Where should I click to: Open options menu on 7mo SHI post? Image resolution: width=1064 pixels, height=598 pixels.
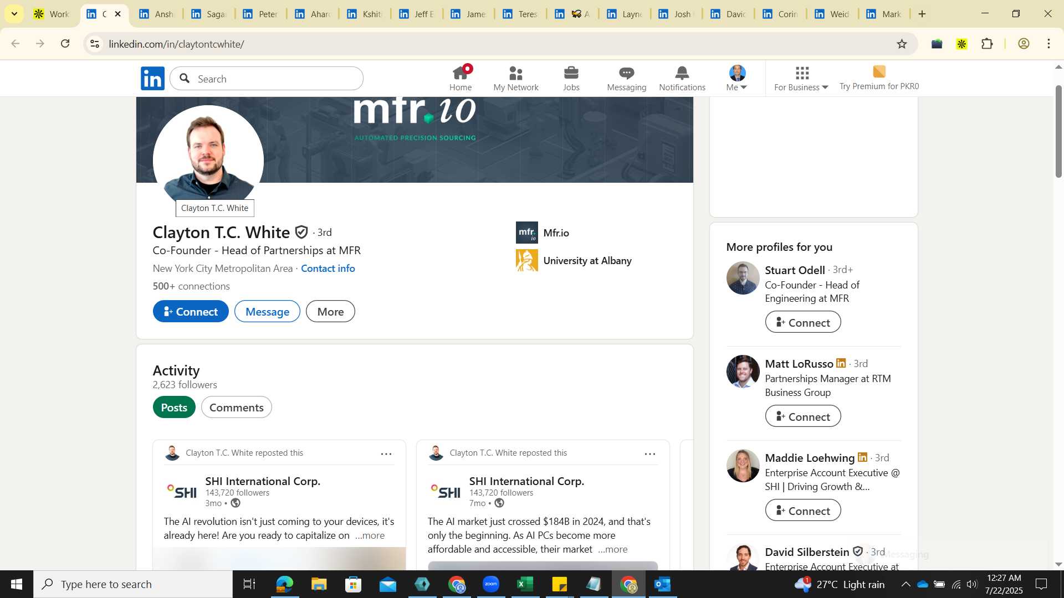click(x=650, y=453)
